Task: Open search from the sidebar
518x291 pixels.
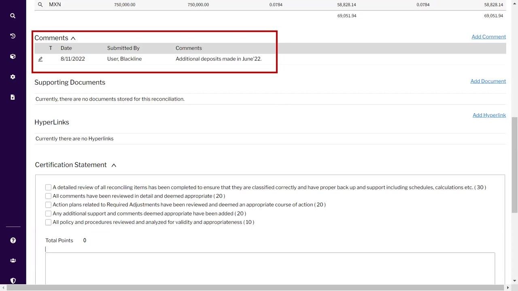Action: tap(13, 16)
